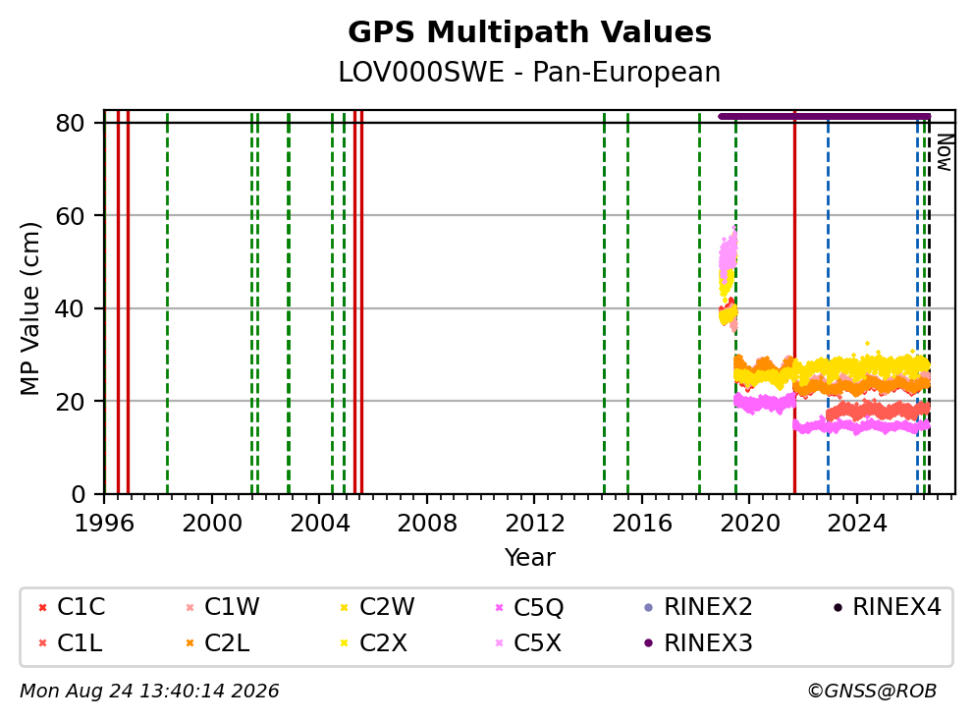Click the purple RINEX3 bar at top
The width and height of the screenshot is (974, 721).
click(x=825, y=116)
